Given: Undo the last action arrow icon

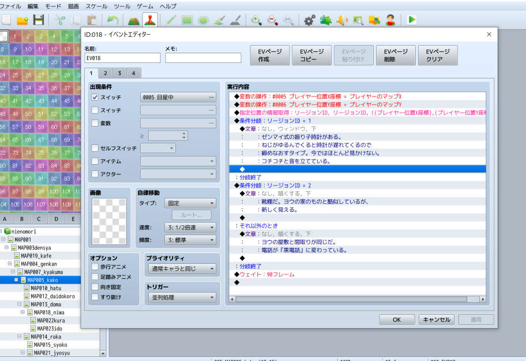Looking at the screenshot, I should click(112, 20).
